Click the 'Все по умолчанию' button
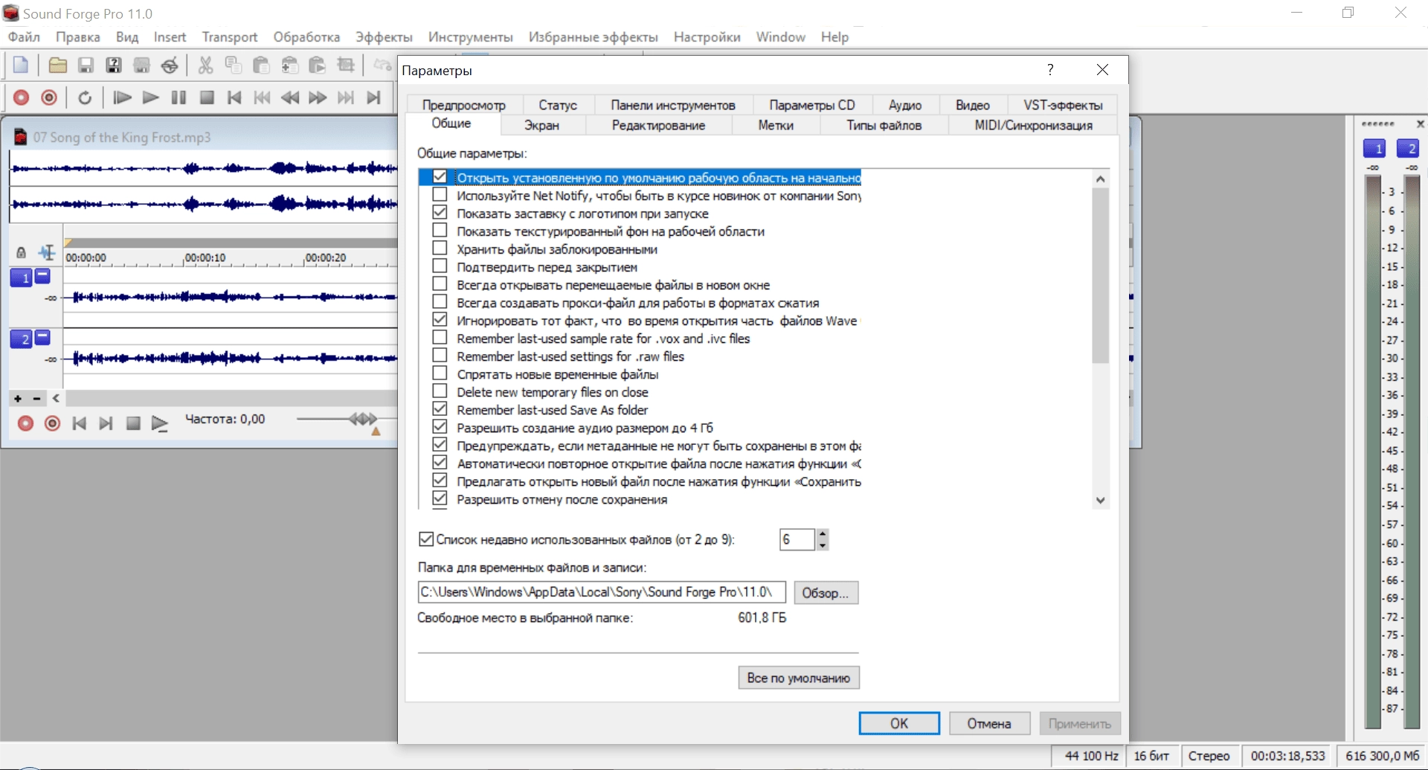1428x770 pixels. coord(799,678)
